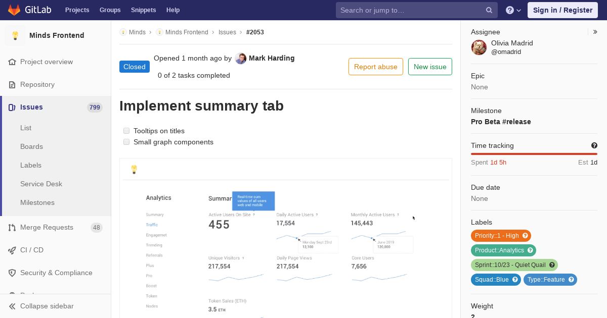Click the Report abuse button
The height and width of the screenshot is (318, 607).
point(376,67)
